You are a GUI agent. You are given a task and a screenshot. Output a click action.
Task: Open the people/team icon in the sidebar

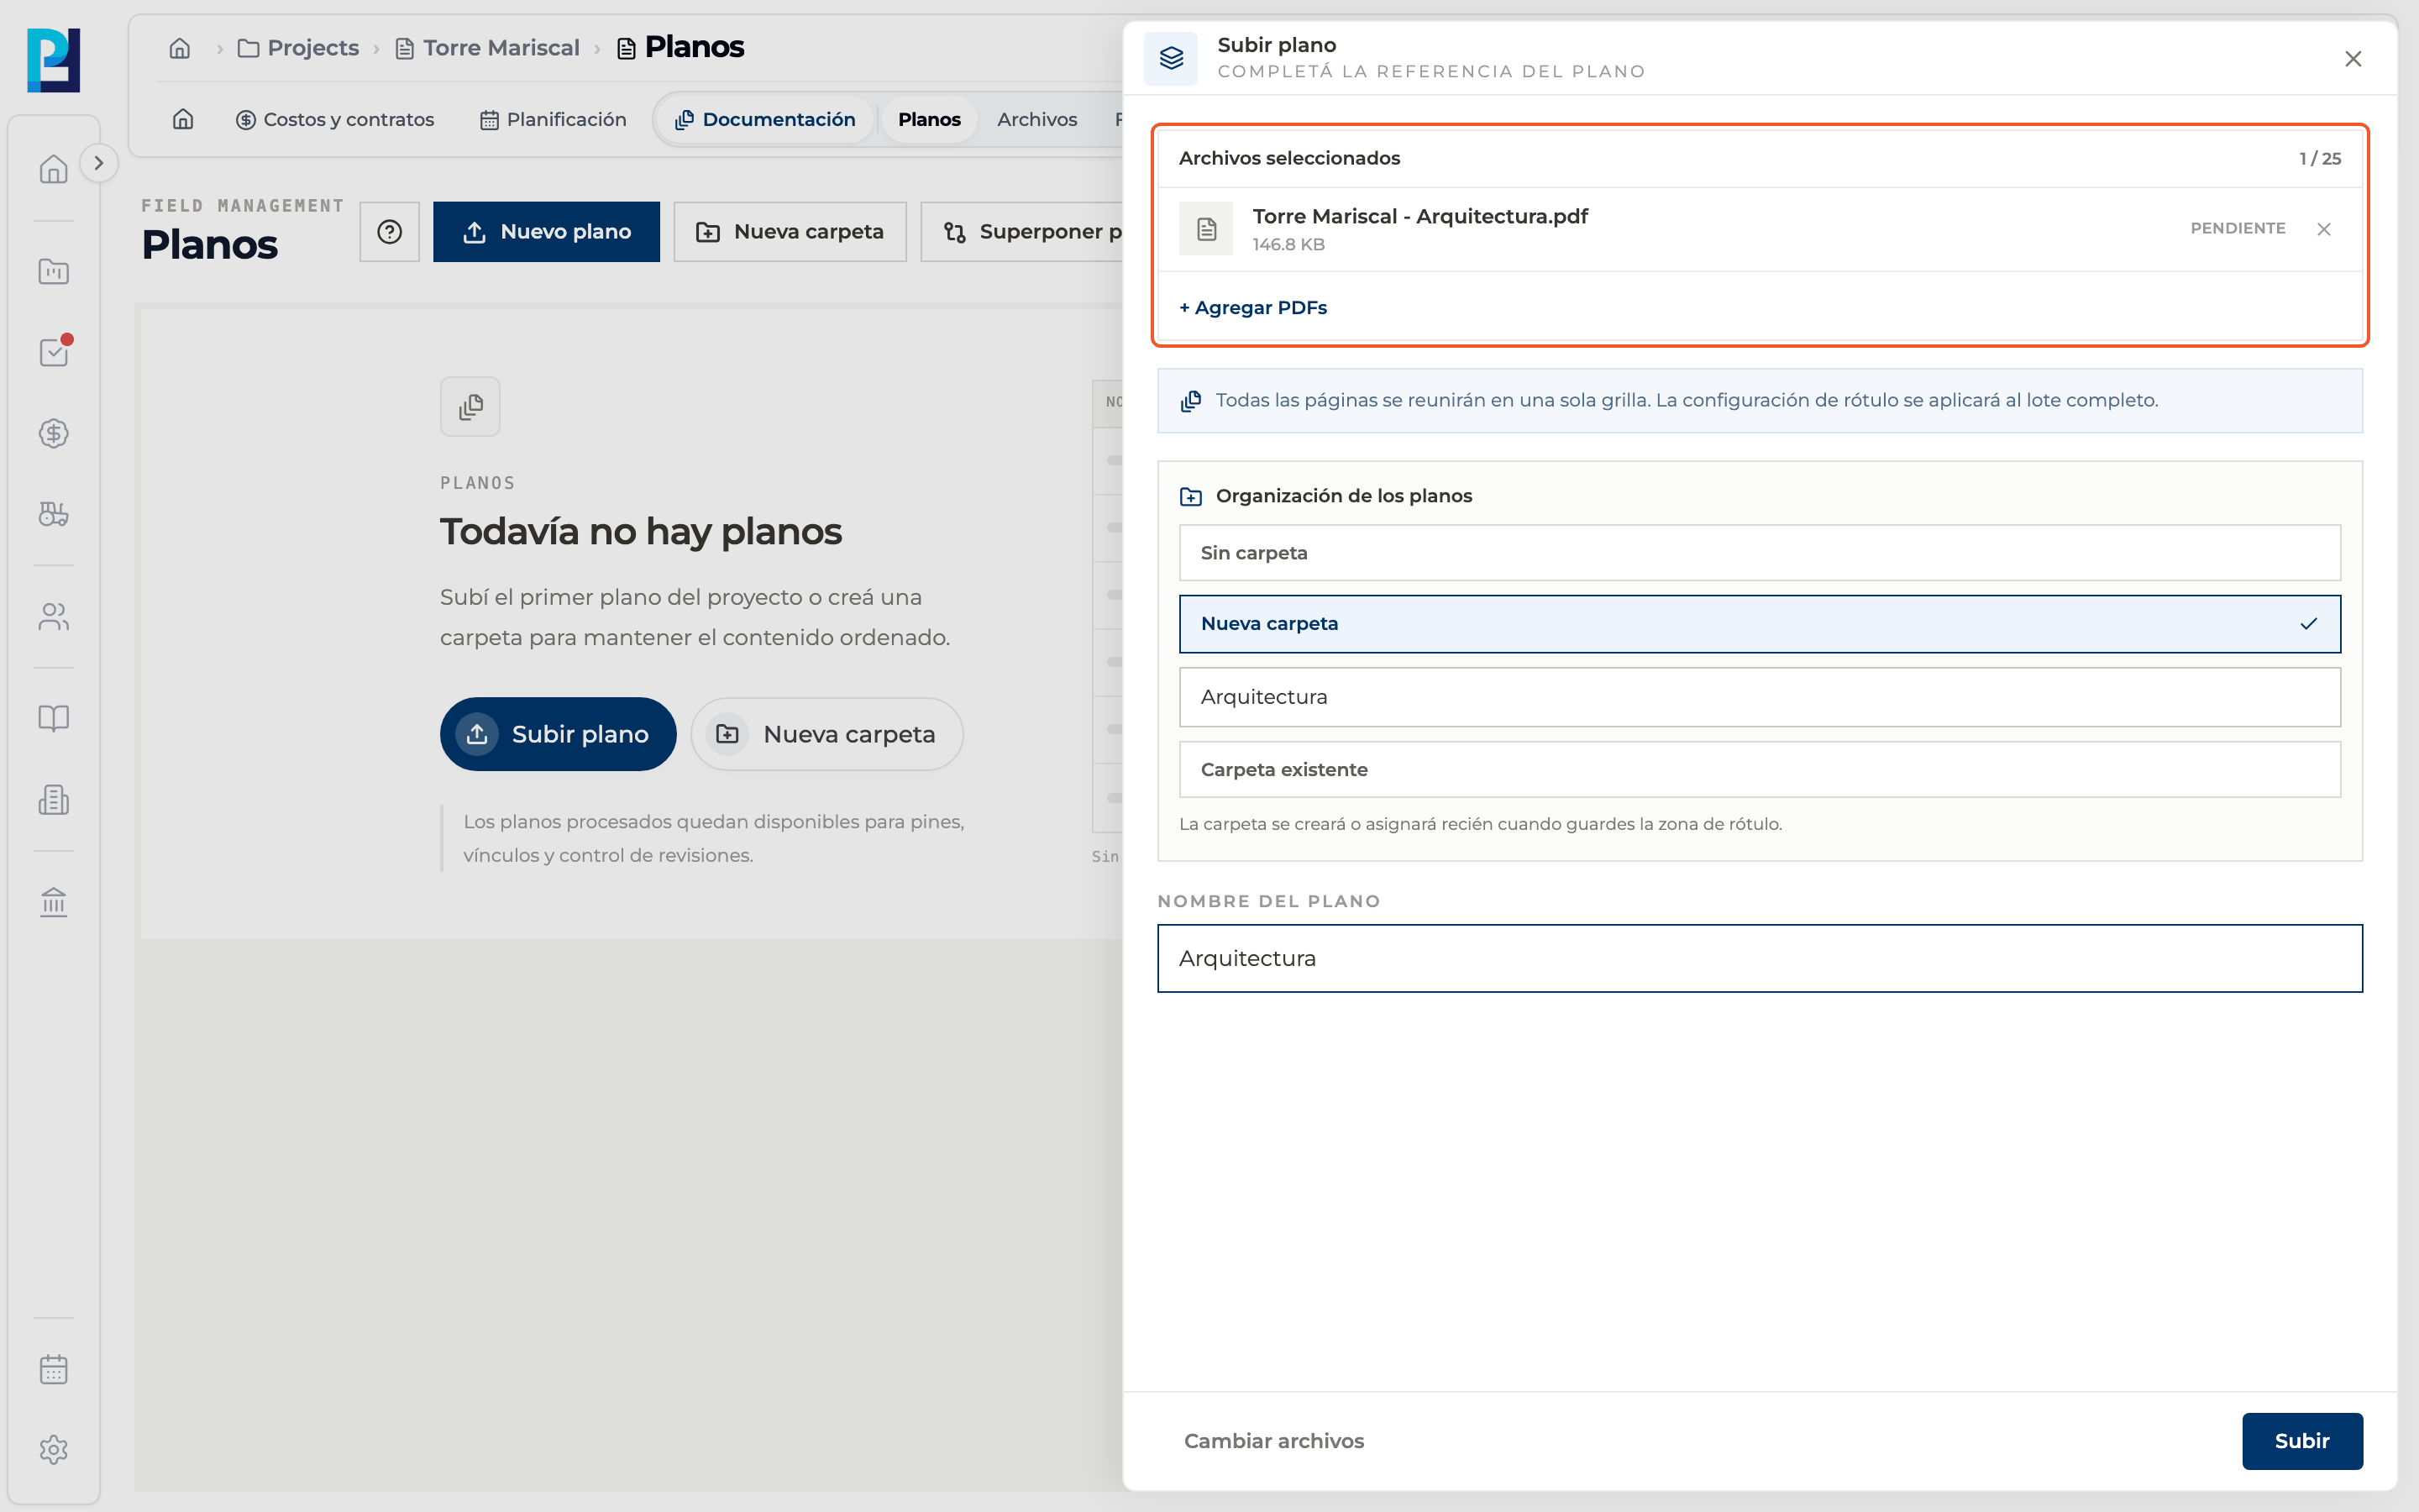[53, 617]
